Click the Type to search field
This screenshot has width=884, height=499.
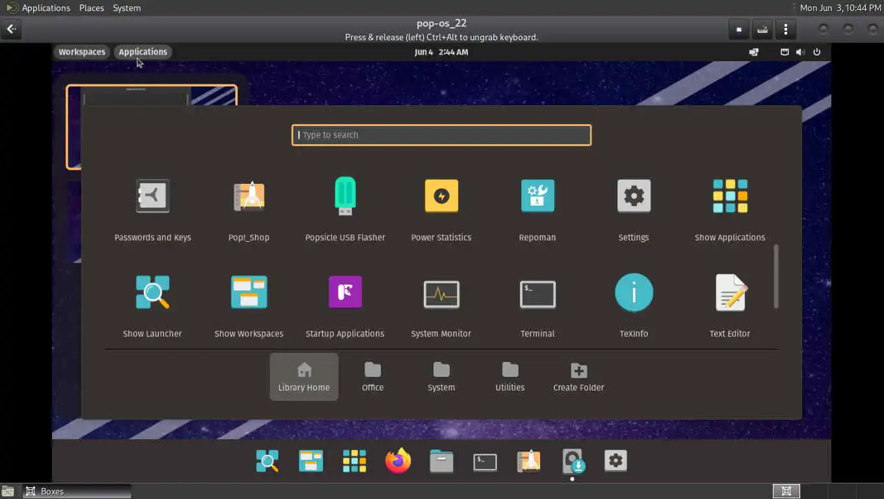[441, 135]
